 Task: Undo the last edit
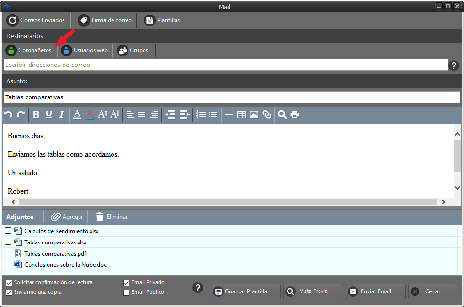[x=8, y=115]
